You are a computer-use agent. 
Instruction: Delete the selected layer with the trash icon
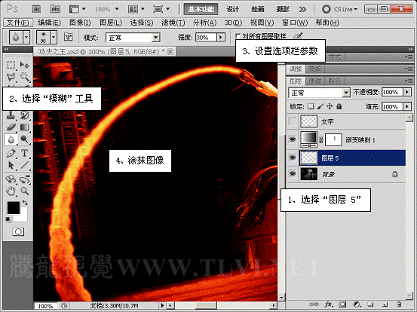398,304
